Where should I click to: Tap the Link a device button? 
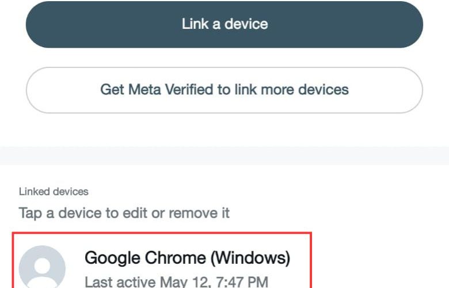[224, 24]
